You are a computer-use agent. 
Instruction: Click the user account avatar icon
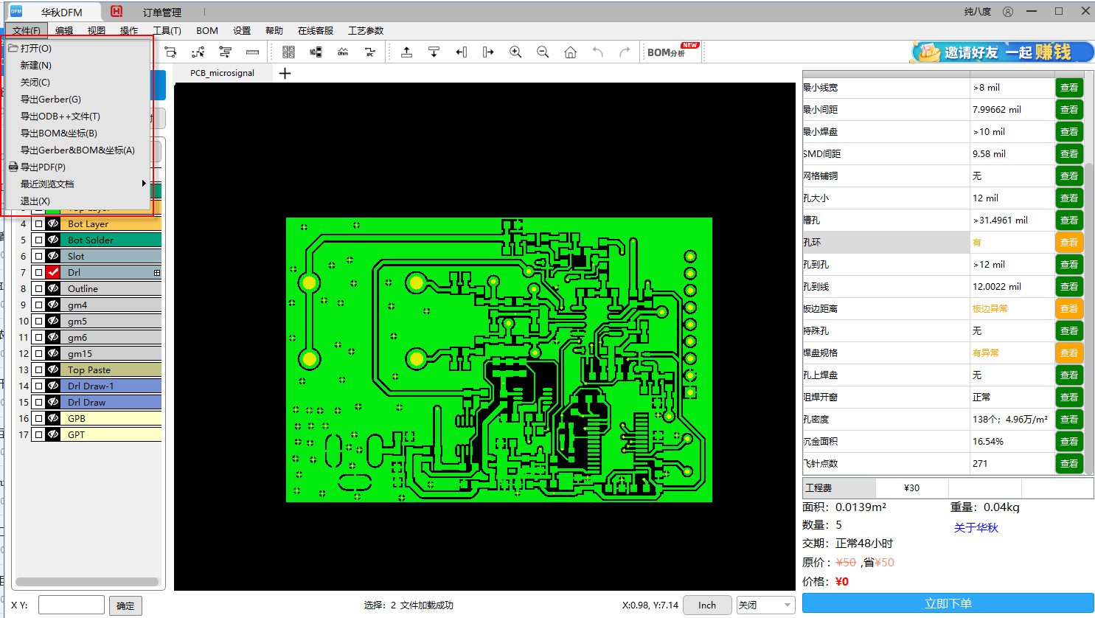(x=1008, y=12)
